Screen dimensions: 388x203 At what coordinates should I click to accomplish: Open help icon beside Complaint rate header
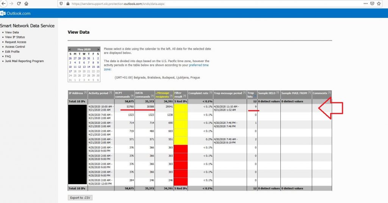click(x=210, y=93)
